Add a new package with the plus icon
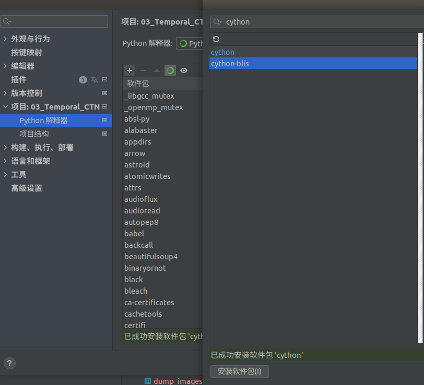424x385 pixels. click(129, 70)
